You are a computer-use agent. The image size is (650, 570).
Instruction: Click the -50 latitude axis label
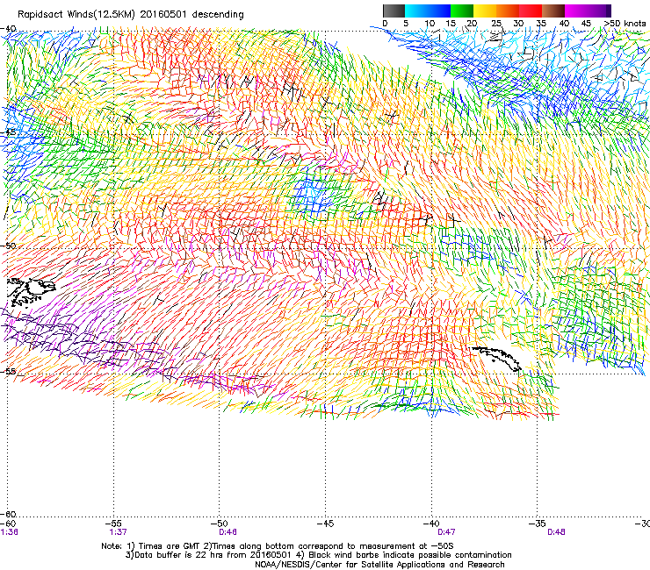8,246
